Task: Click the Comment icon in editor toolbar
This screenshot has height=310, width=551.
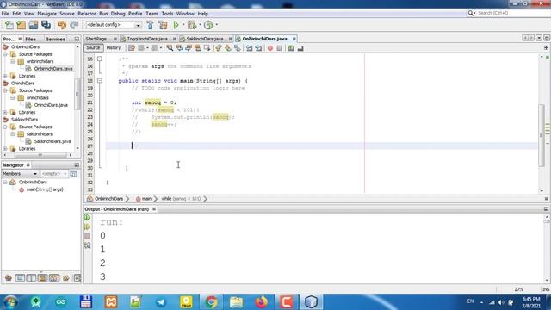Action: 291,48
